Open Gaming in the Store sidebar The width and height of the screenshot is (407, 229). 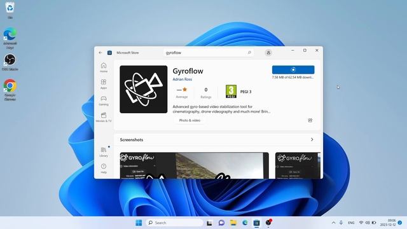[x=104, y=101]
